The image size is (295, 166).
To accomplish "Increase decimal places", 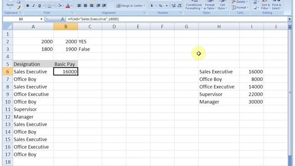I will [x=173, y=6].
